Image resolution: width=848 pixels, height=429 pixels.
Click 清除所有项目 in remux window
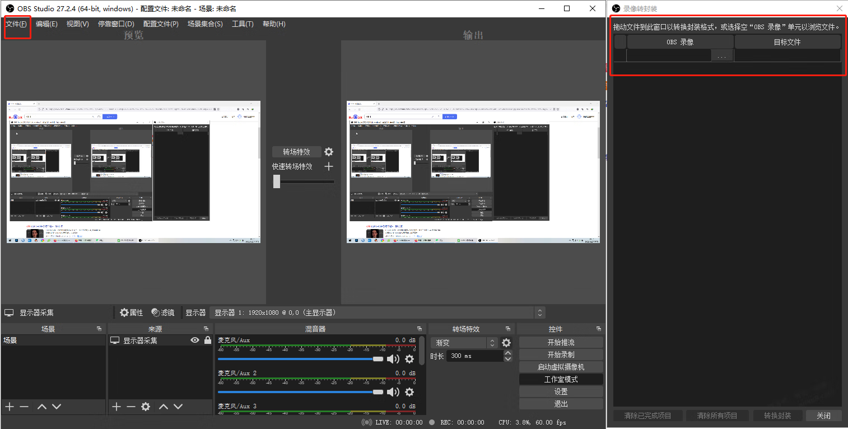pyautogui.click(x=717, y=416)
